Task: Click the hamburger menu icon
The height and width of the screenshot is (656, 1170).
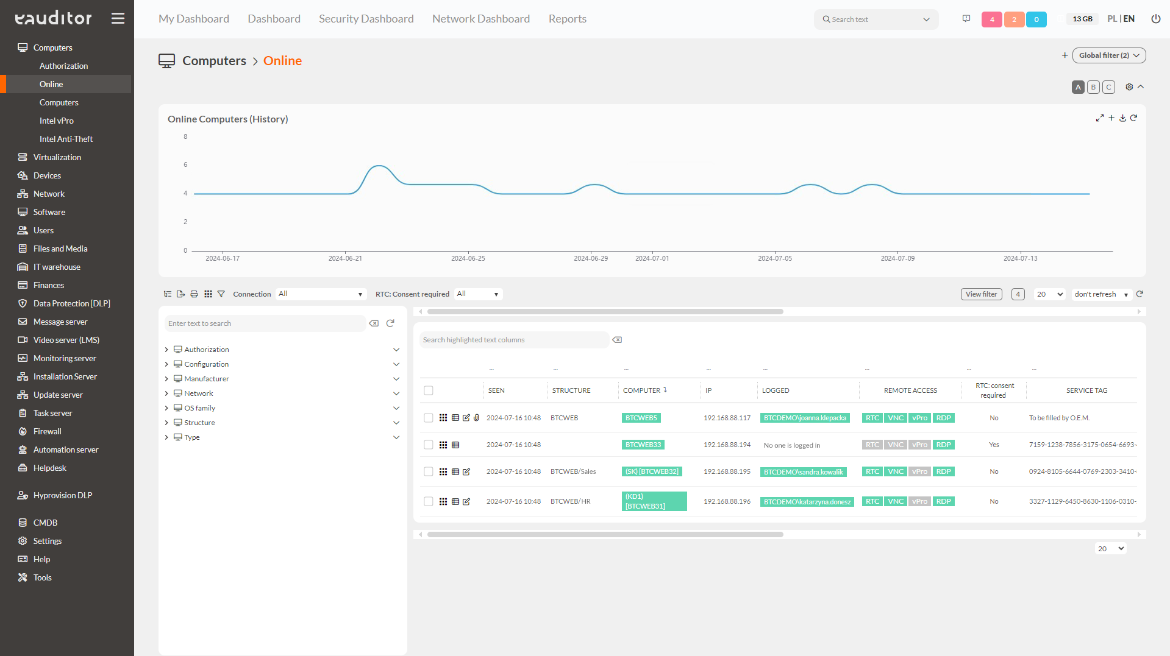Action: tap(118, 18)
